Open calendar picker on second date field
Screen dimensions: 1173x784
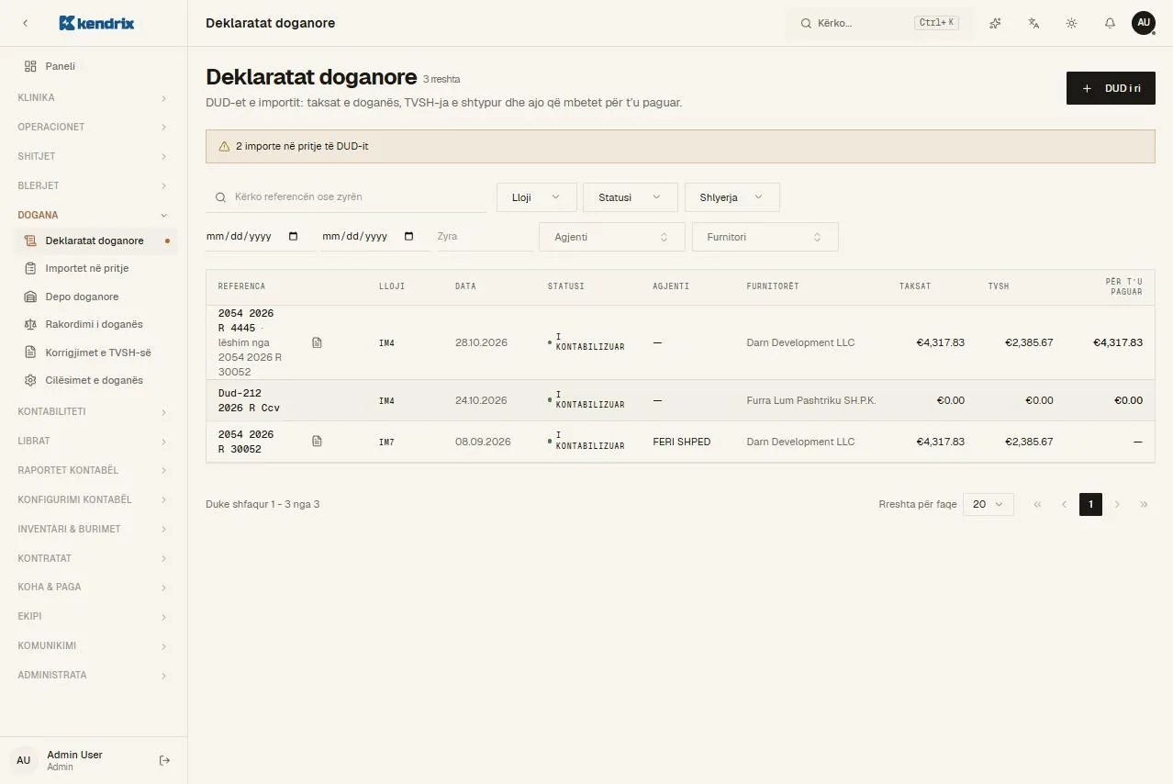(x=409, y=236)
